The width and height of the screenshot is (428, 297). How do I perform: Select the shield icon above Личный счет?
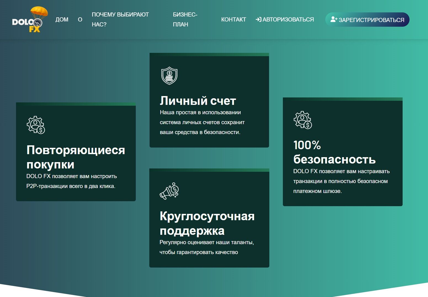coord(169,76)
